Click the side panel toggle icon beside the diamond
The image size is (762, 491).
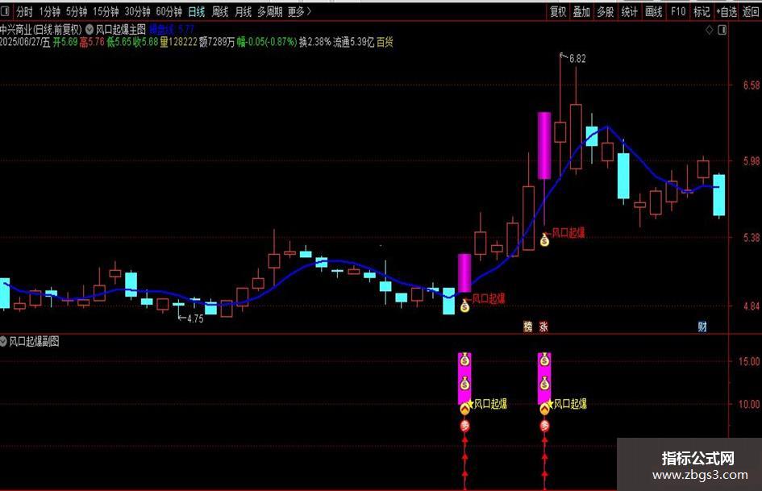click(x=722, y=30)
